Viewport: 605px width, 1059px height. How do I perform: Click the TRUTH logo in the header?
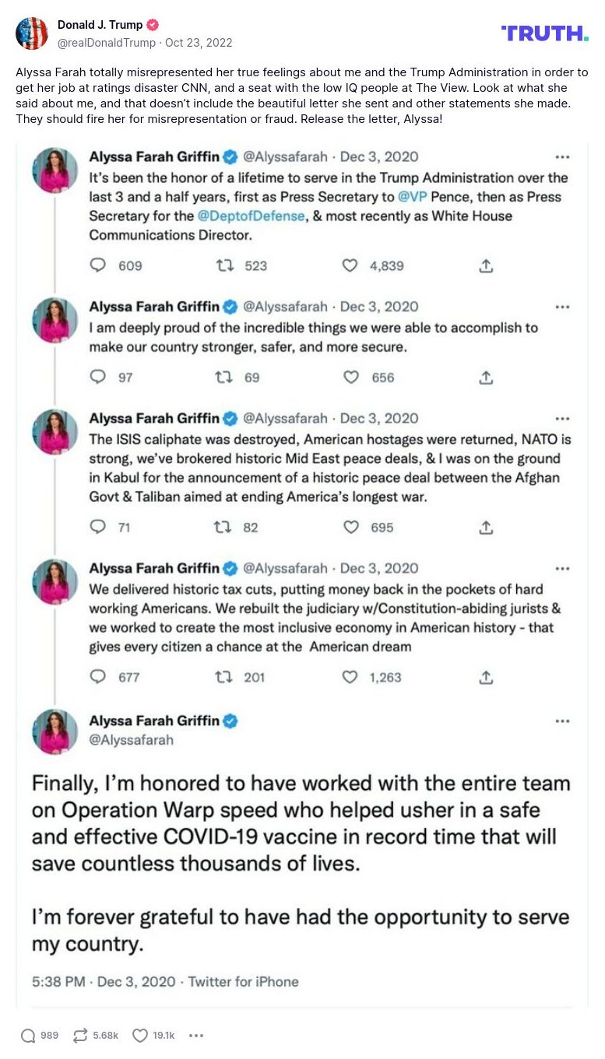click(x=544, y=33)
